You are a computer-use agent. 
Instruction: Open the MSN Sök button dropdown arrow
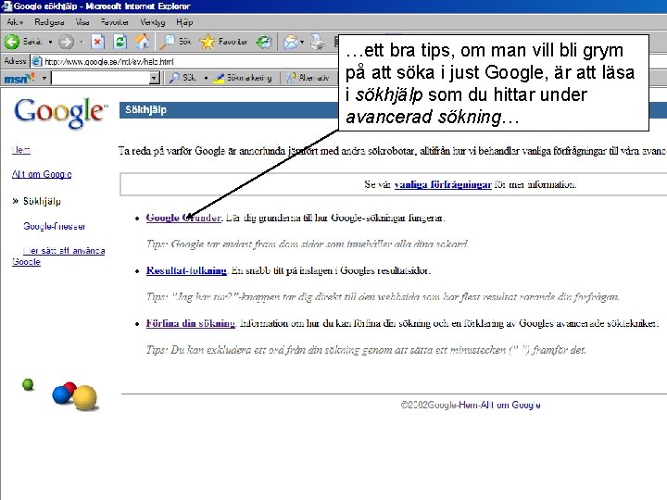click(x=206, y=78)
